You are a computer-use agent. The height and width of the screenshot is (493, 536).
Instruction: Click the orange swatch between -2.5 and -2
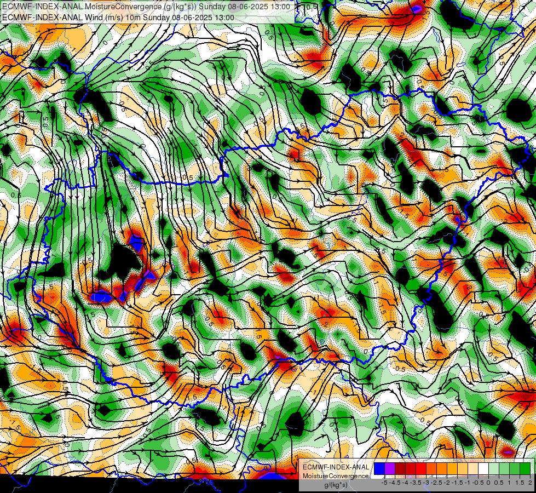click(442, 468)
